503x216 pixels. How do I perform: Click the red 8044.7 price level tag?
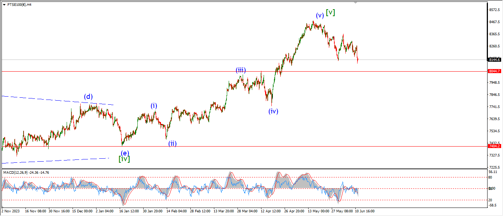coord(494,71)
